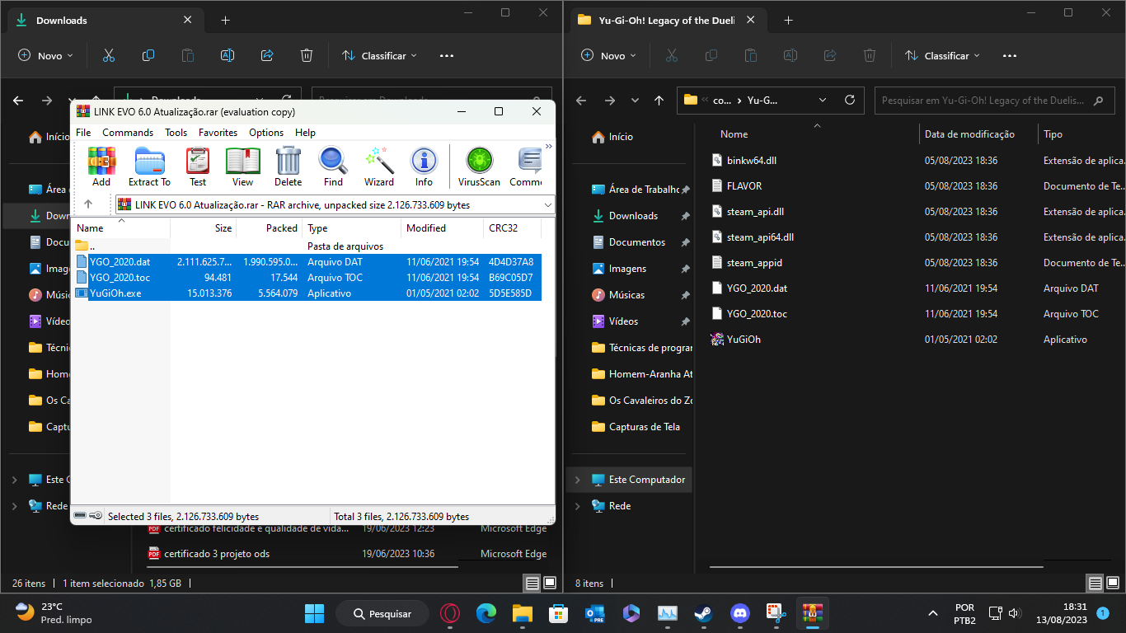The width and height of the screenshot is (1126, 633).
Task: Launch the Wizard tool in WinRAR
Action: click(x=378, y=166)
